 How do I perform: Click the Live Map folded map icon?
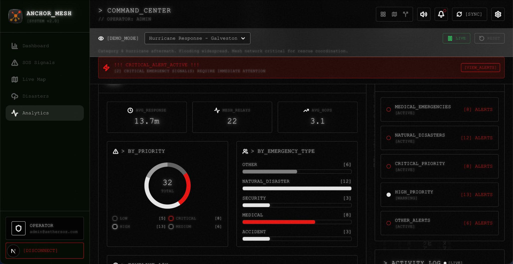[15, 79]
